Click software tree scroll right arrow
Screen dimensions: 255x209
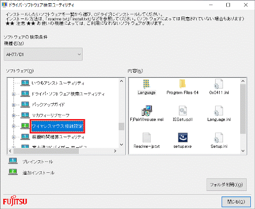coord(115,151)
